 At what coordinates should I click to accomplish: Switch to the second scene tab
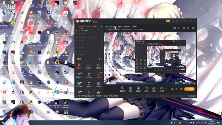[88, 26]
